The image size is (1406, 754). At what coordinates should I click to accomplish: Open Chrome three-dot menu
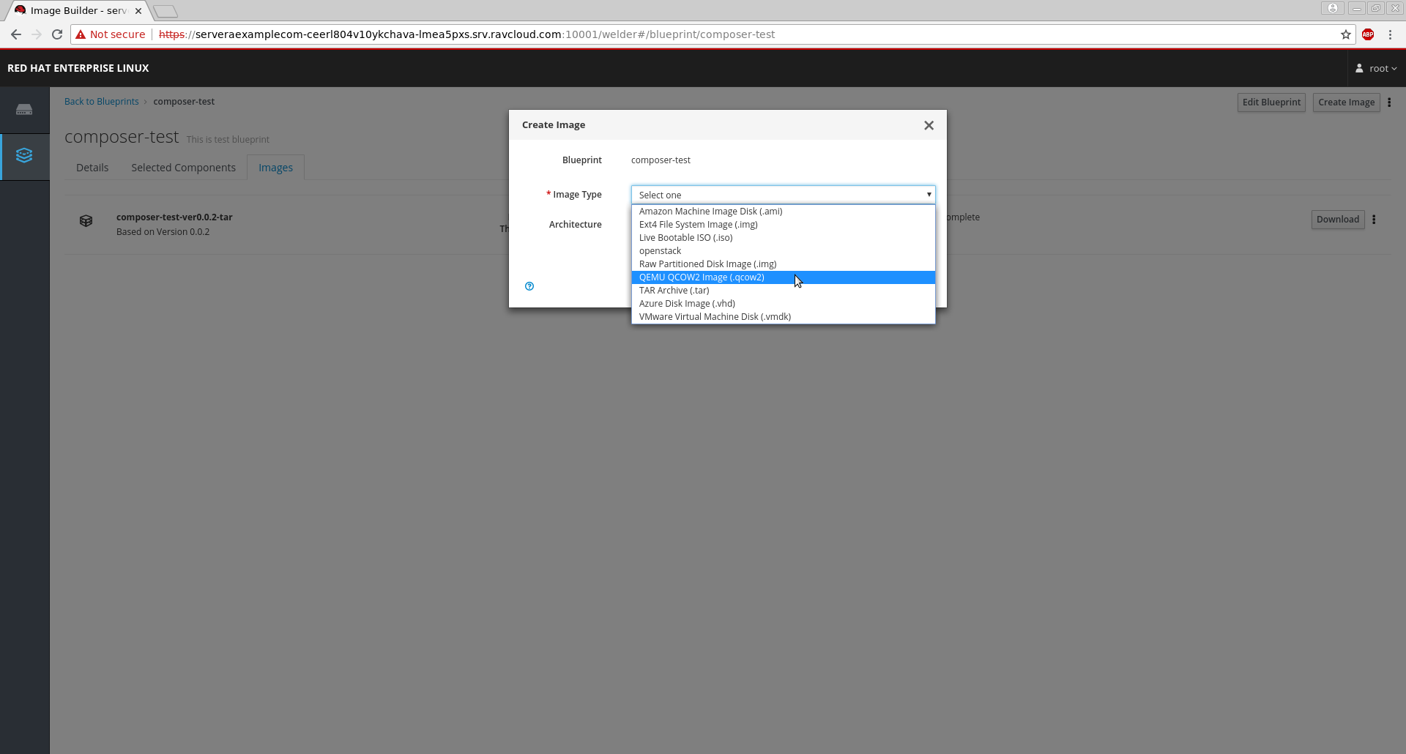pos(1390,34)
